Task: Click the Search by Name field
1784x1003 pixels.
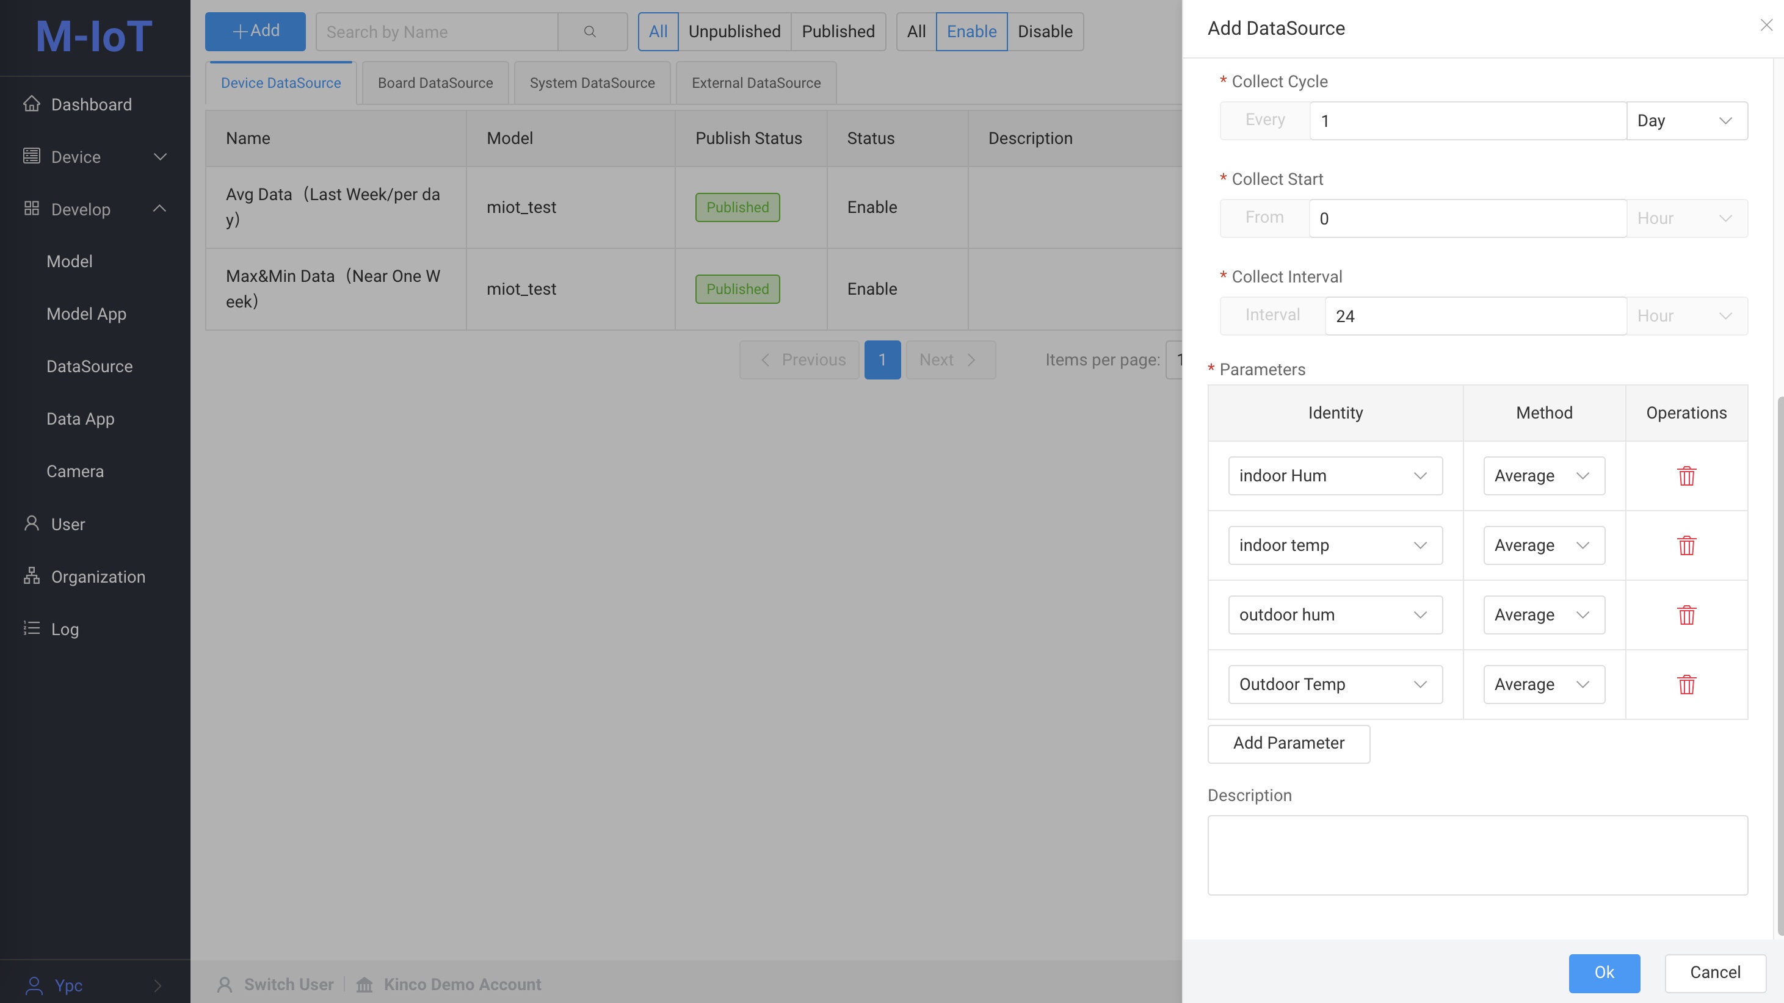Action: [x=437, y=32]
